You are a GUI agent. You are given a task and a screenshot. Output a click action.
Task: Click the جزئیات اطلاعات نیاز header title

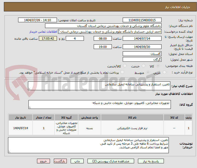click(177, 7)
